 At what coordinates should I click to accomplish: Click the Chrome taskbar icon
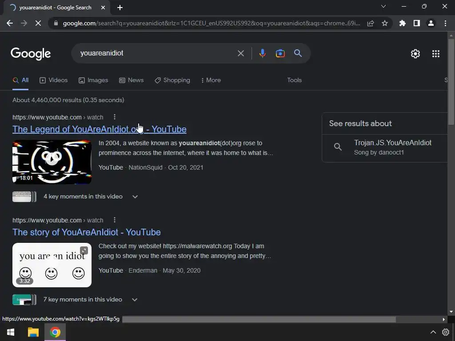[55, 332]
